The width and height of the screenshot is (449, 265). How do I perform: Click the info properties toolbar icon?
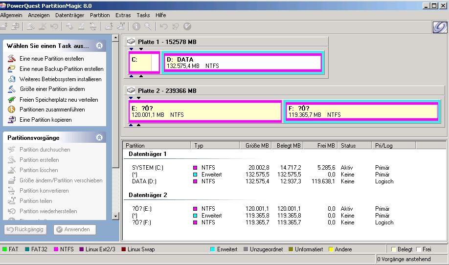click(x=136, y=26)
